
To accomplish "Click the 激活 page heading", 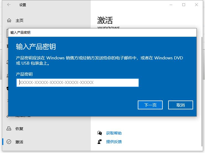I will (x=105, y=20).
